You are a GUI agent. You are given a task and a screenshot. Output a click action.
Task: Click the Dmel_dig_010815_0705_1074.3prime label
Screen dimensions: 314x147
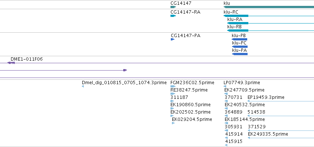124,83
